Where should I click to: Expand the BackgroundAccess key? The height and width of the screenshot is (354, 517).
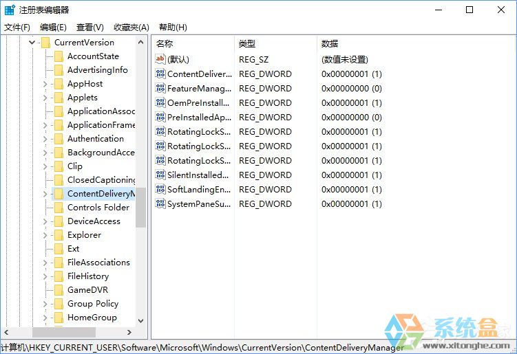point(45,153)
